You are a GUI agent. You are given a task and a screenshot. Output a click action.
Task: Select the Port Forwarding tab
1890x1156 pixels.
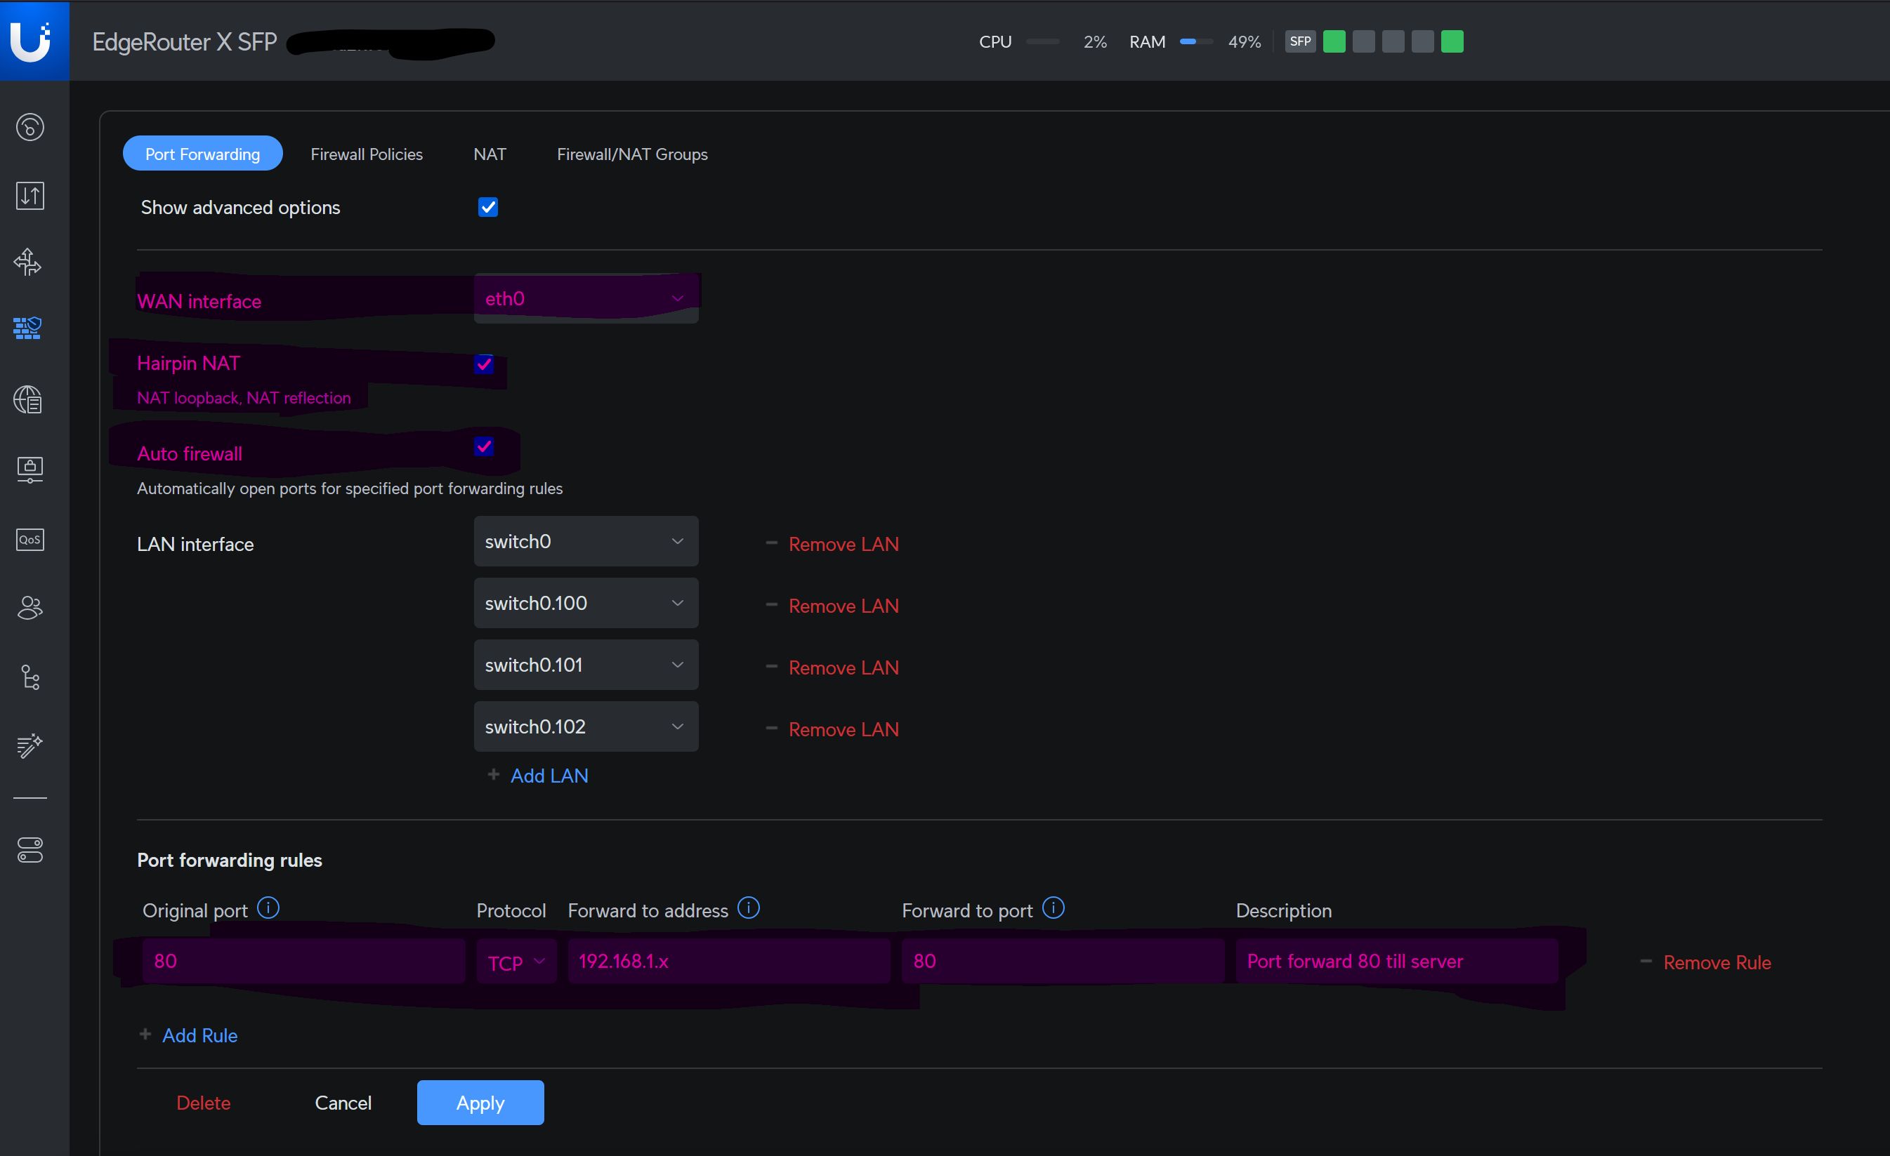point(202,154)
